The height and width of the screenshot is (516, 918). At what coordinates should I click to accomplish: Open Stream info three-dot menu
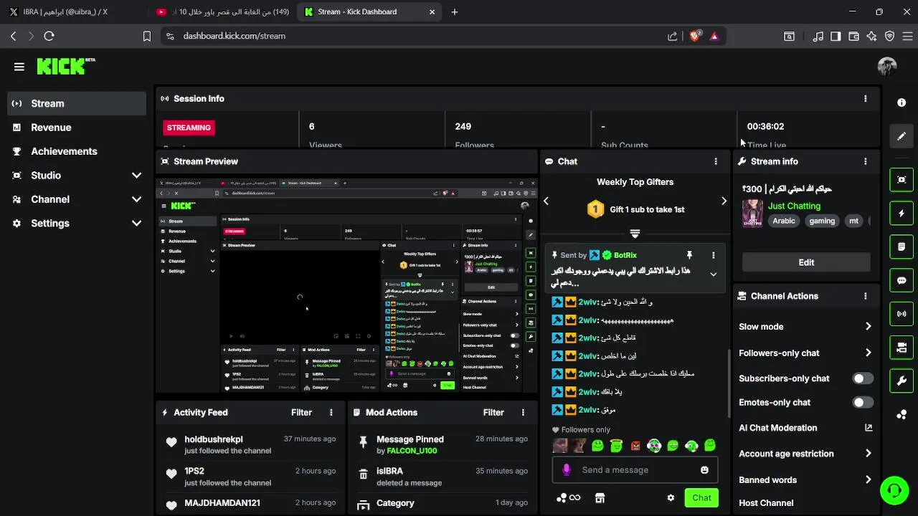pyautogui.click(x=865, y=161)
